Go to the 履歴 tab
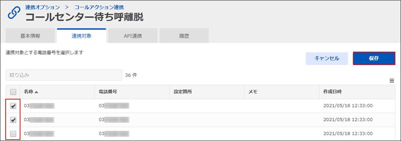This screenshot has width=401, height=141. (184, 36)
